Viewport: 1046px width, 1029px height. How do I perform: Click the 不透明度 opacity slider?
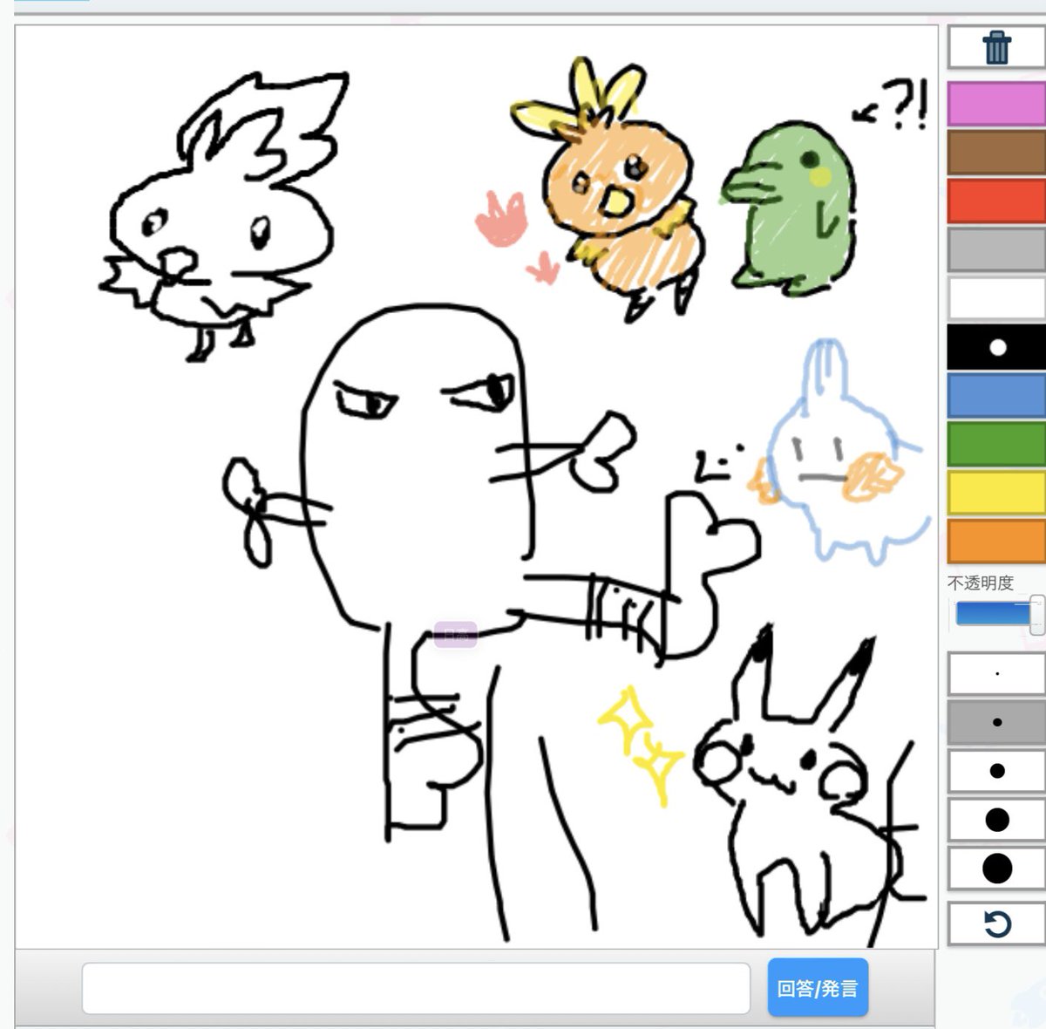point(997,614)
